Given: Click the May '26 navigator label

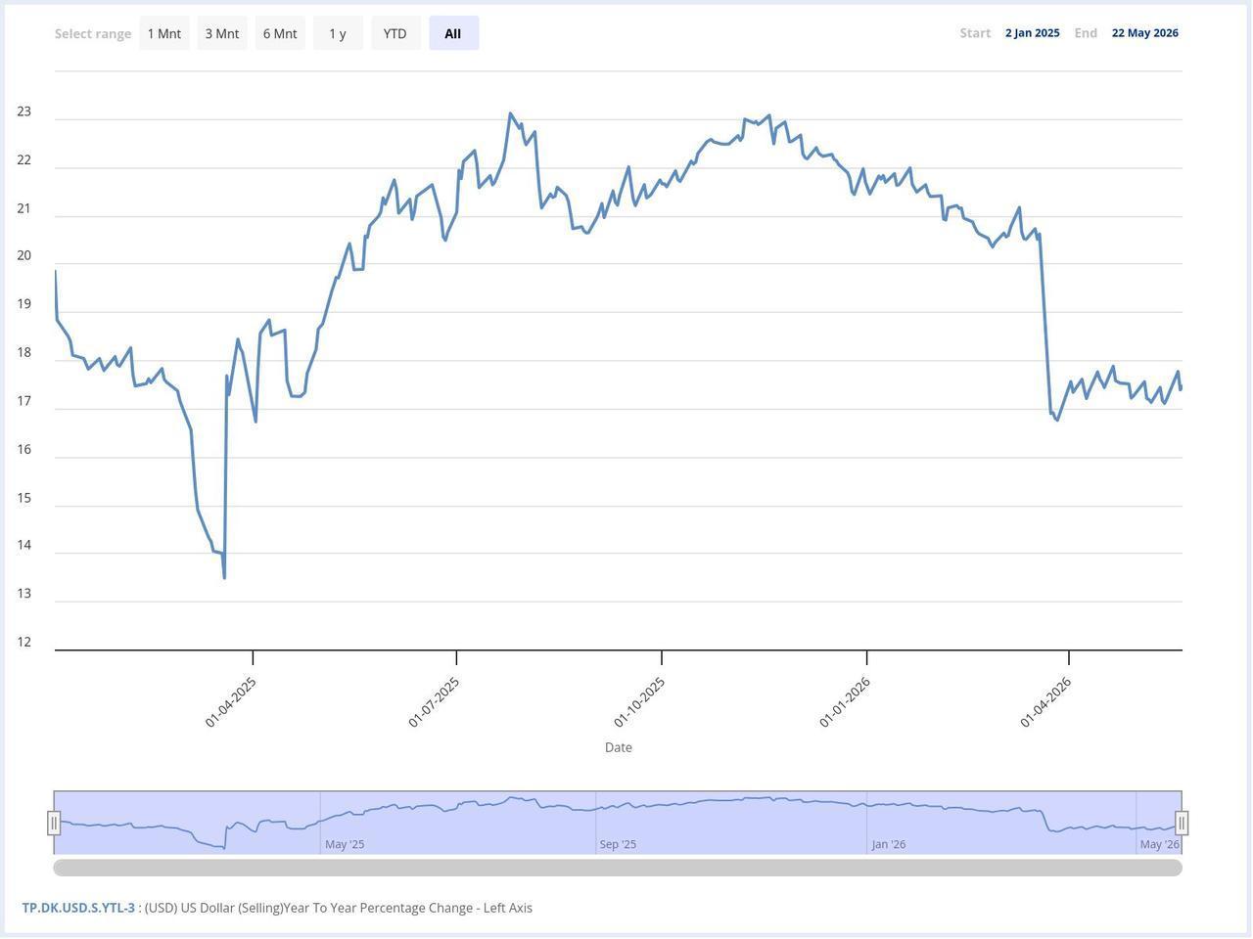Looking at the screenshot, I should point(1160,844).
